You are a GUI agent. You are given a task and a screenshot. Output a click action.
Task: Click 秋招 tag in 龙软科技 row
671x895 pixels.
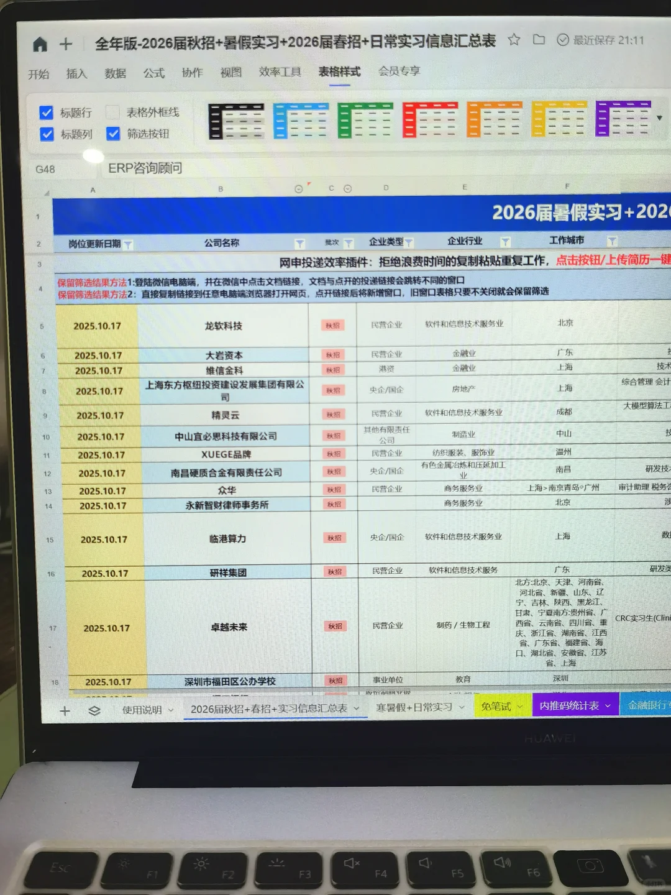332,325
